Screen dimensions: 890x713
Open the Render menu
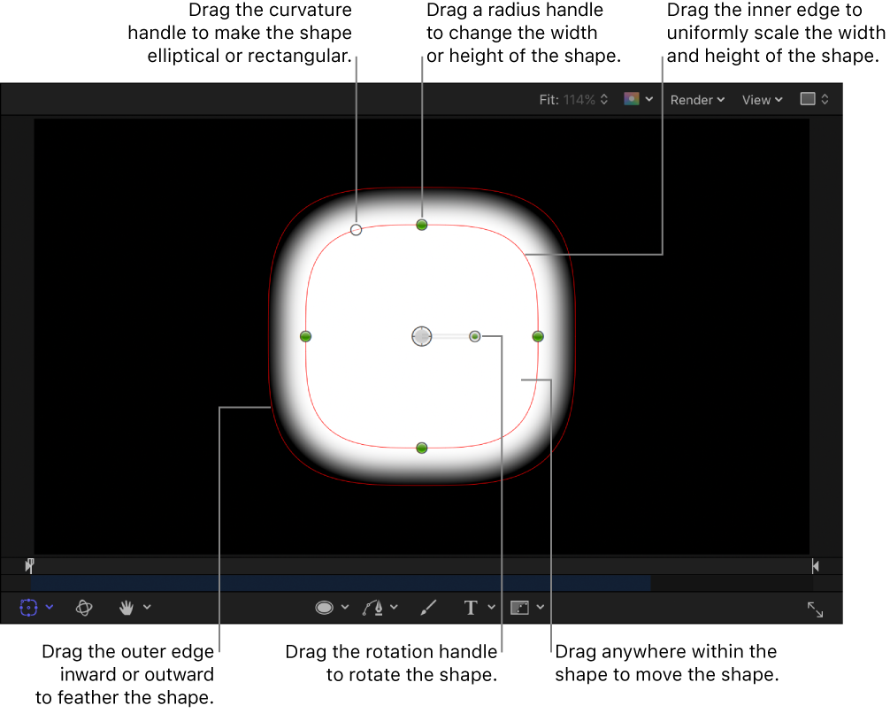point(693,99)
